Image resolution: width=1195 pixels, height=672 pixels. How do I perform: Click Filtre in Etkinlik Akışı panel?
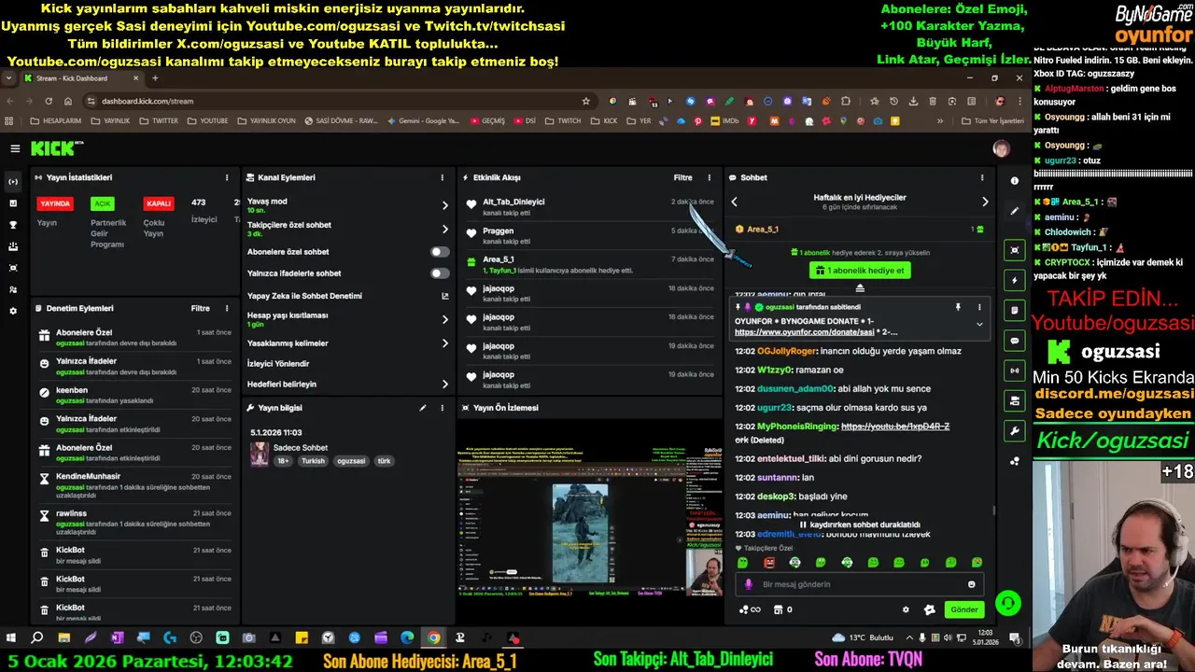(682, 177)
